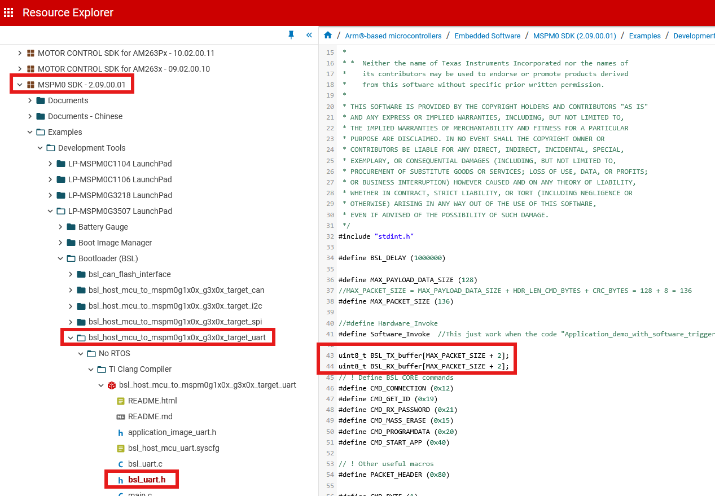
Task: Click the Documents - Chinese folder icon
Action: [41, 116]
